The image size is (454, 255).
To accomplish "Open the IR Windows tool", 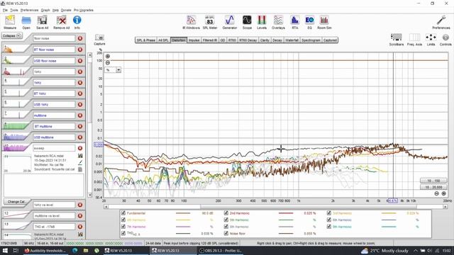I will [191, 22].
